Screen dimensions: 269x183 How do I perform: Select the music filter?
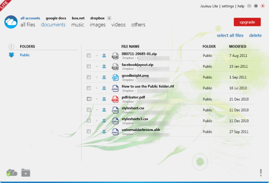[78, 25]
